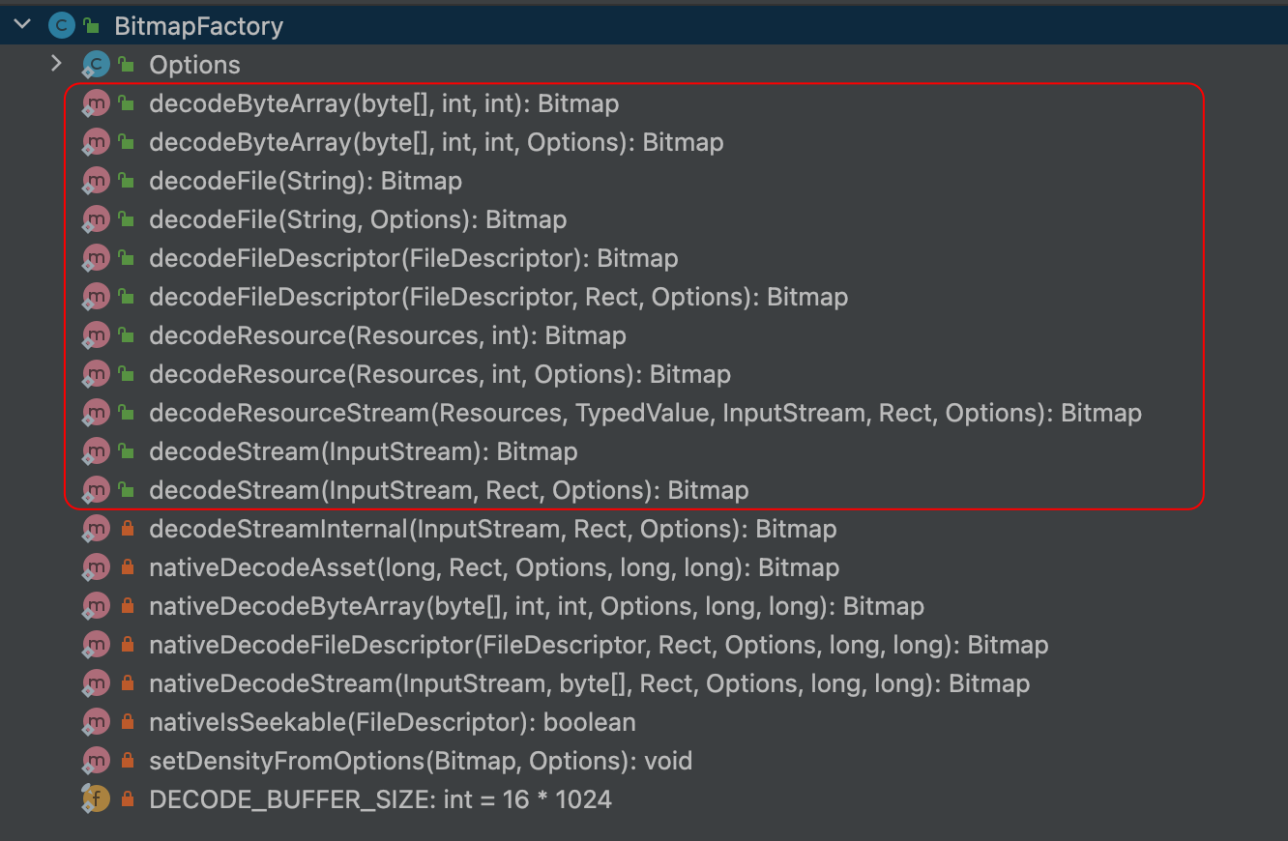Select decodeResource(Resources, int) in the structure list

[x=387, y=334]
